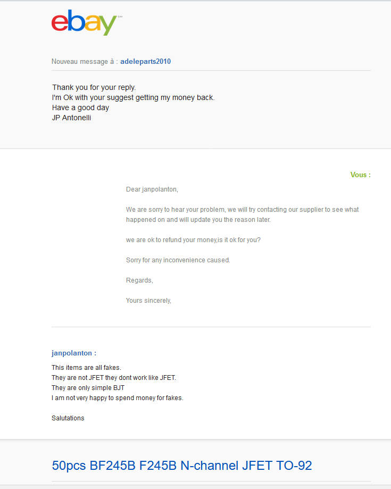The width and height of the screenshot is (391, 489).
Task: Open the adeleparts2010 seller profile link
Action: [145, 61]
